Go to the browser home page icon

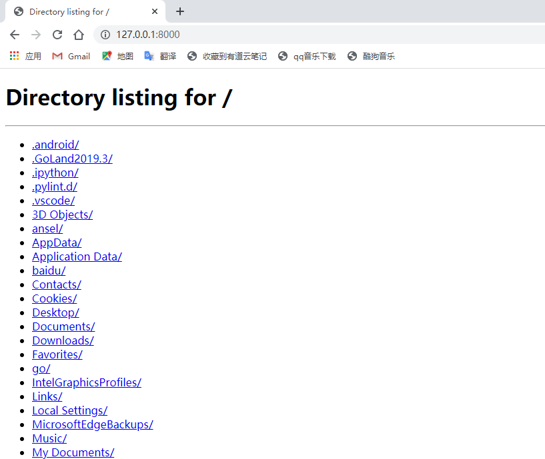(79, 35)
